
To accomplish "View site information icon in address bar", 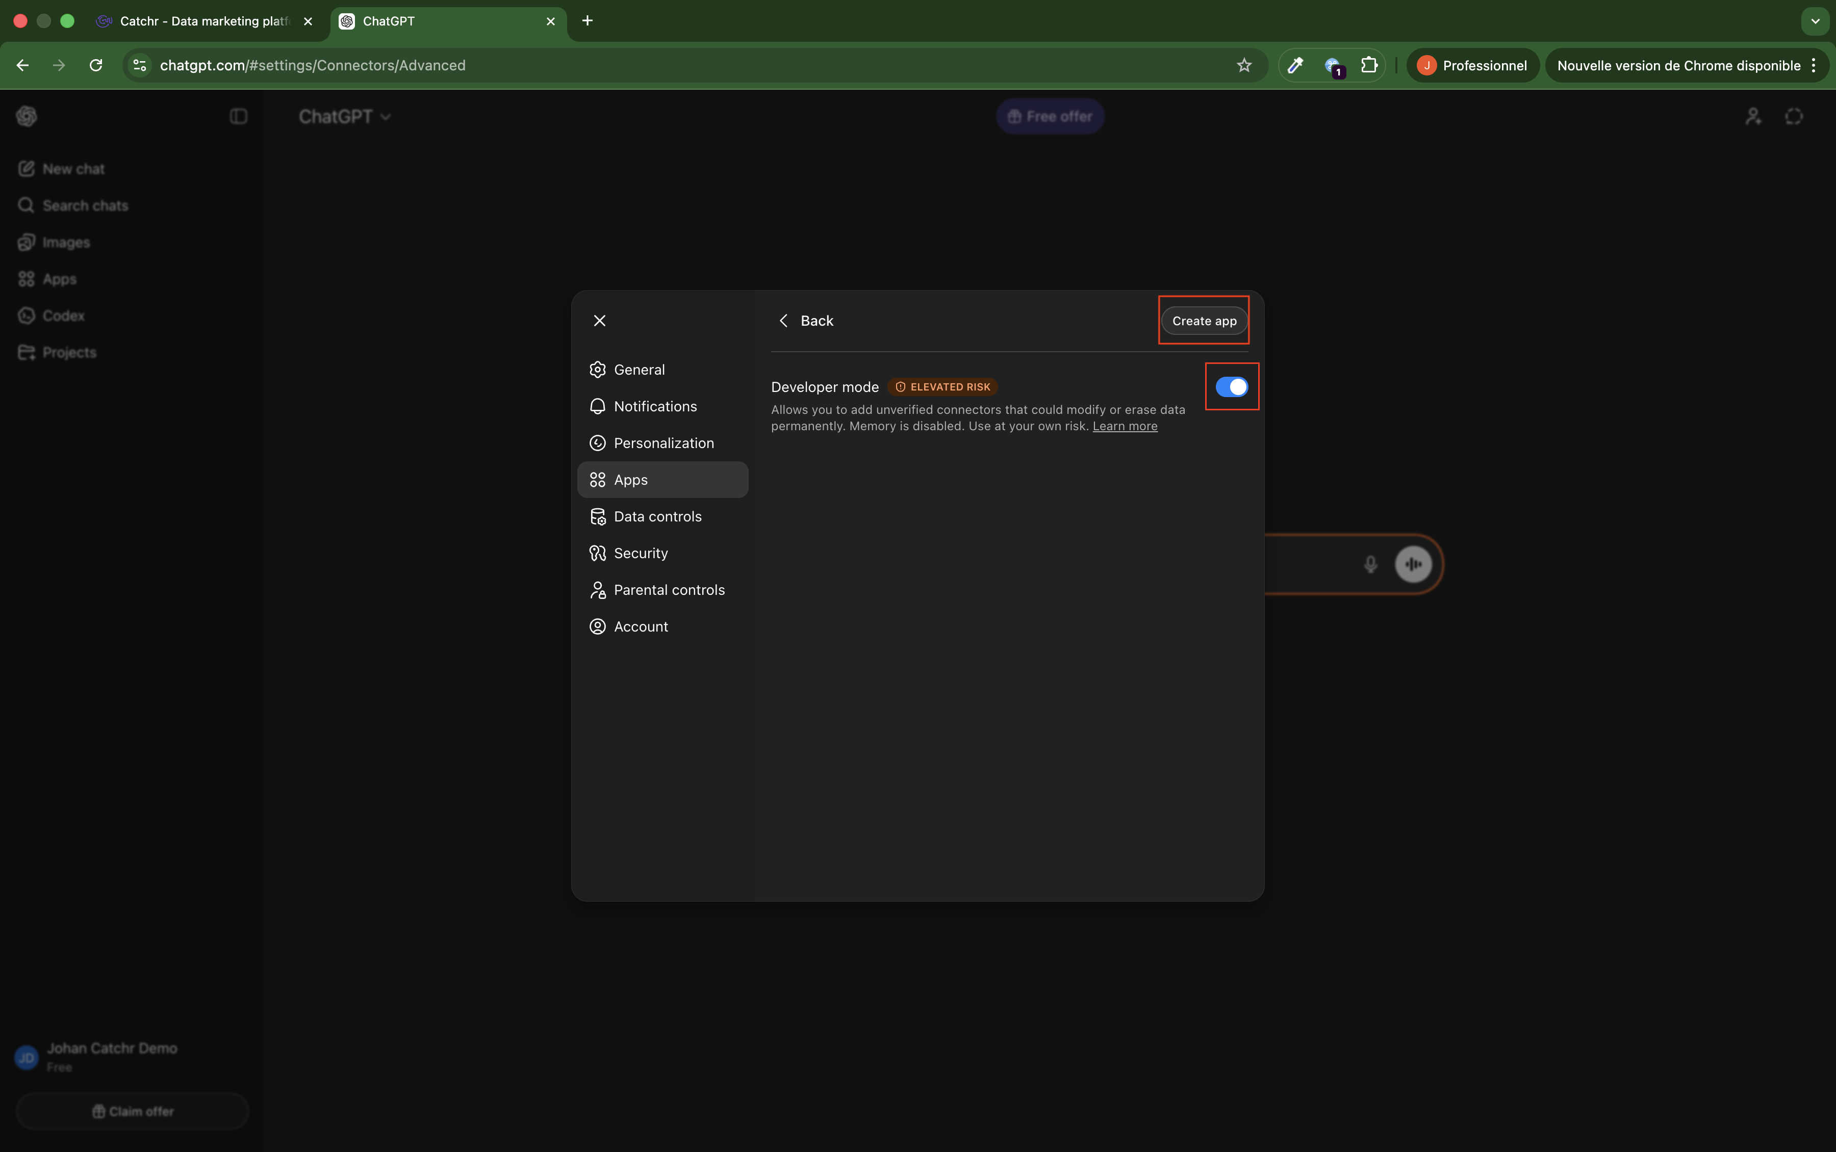I will pyautogui.click(x=139, y=66).
